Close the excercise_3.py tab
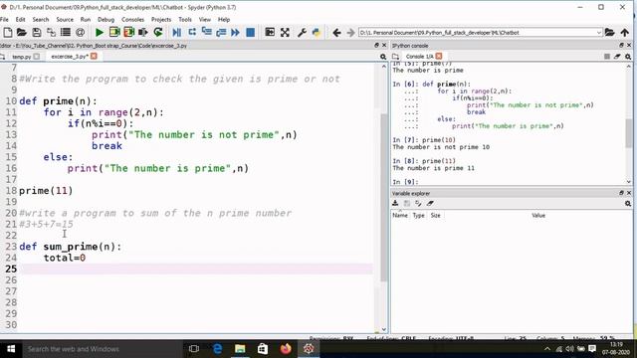 [94, 56]
